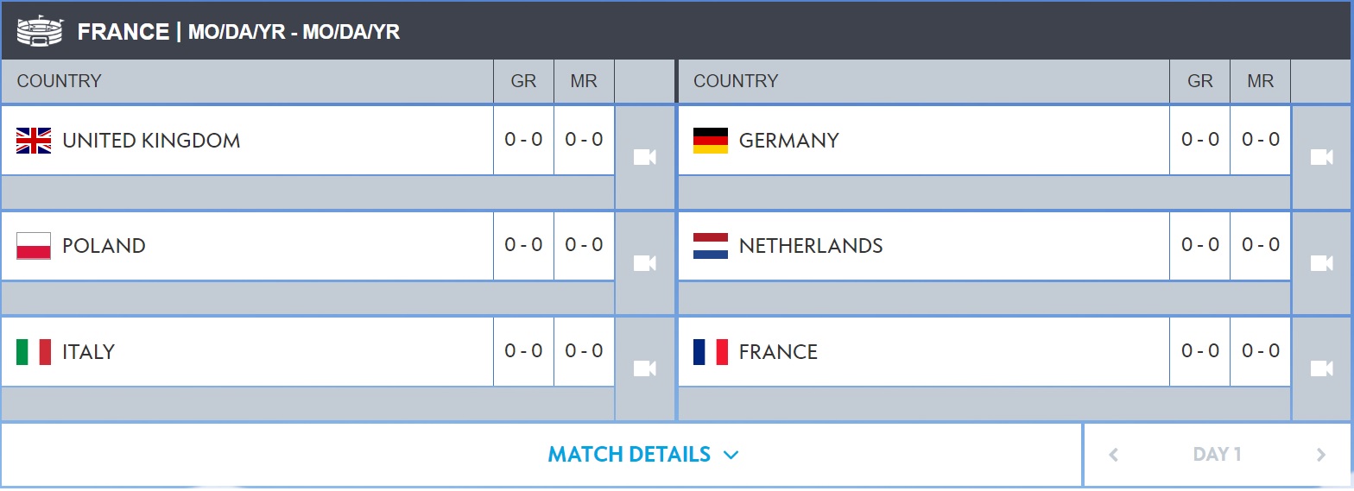Click the France date range header title

238,32
